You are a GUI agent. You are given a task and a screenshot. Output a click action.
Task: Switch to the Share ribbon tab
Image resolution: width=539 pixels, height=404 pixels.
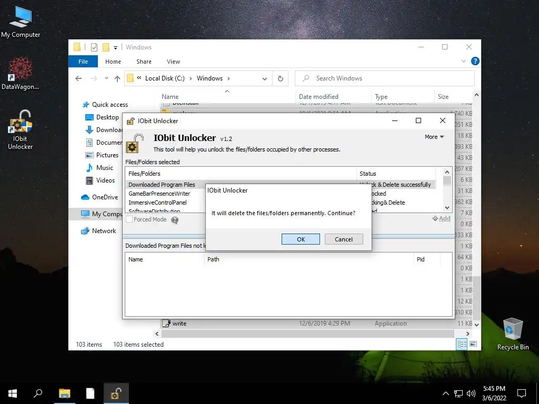point(144,62)
